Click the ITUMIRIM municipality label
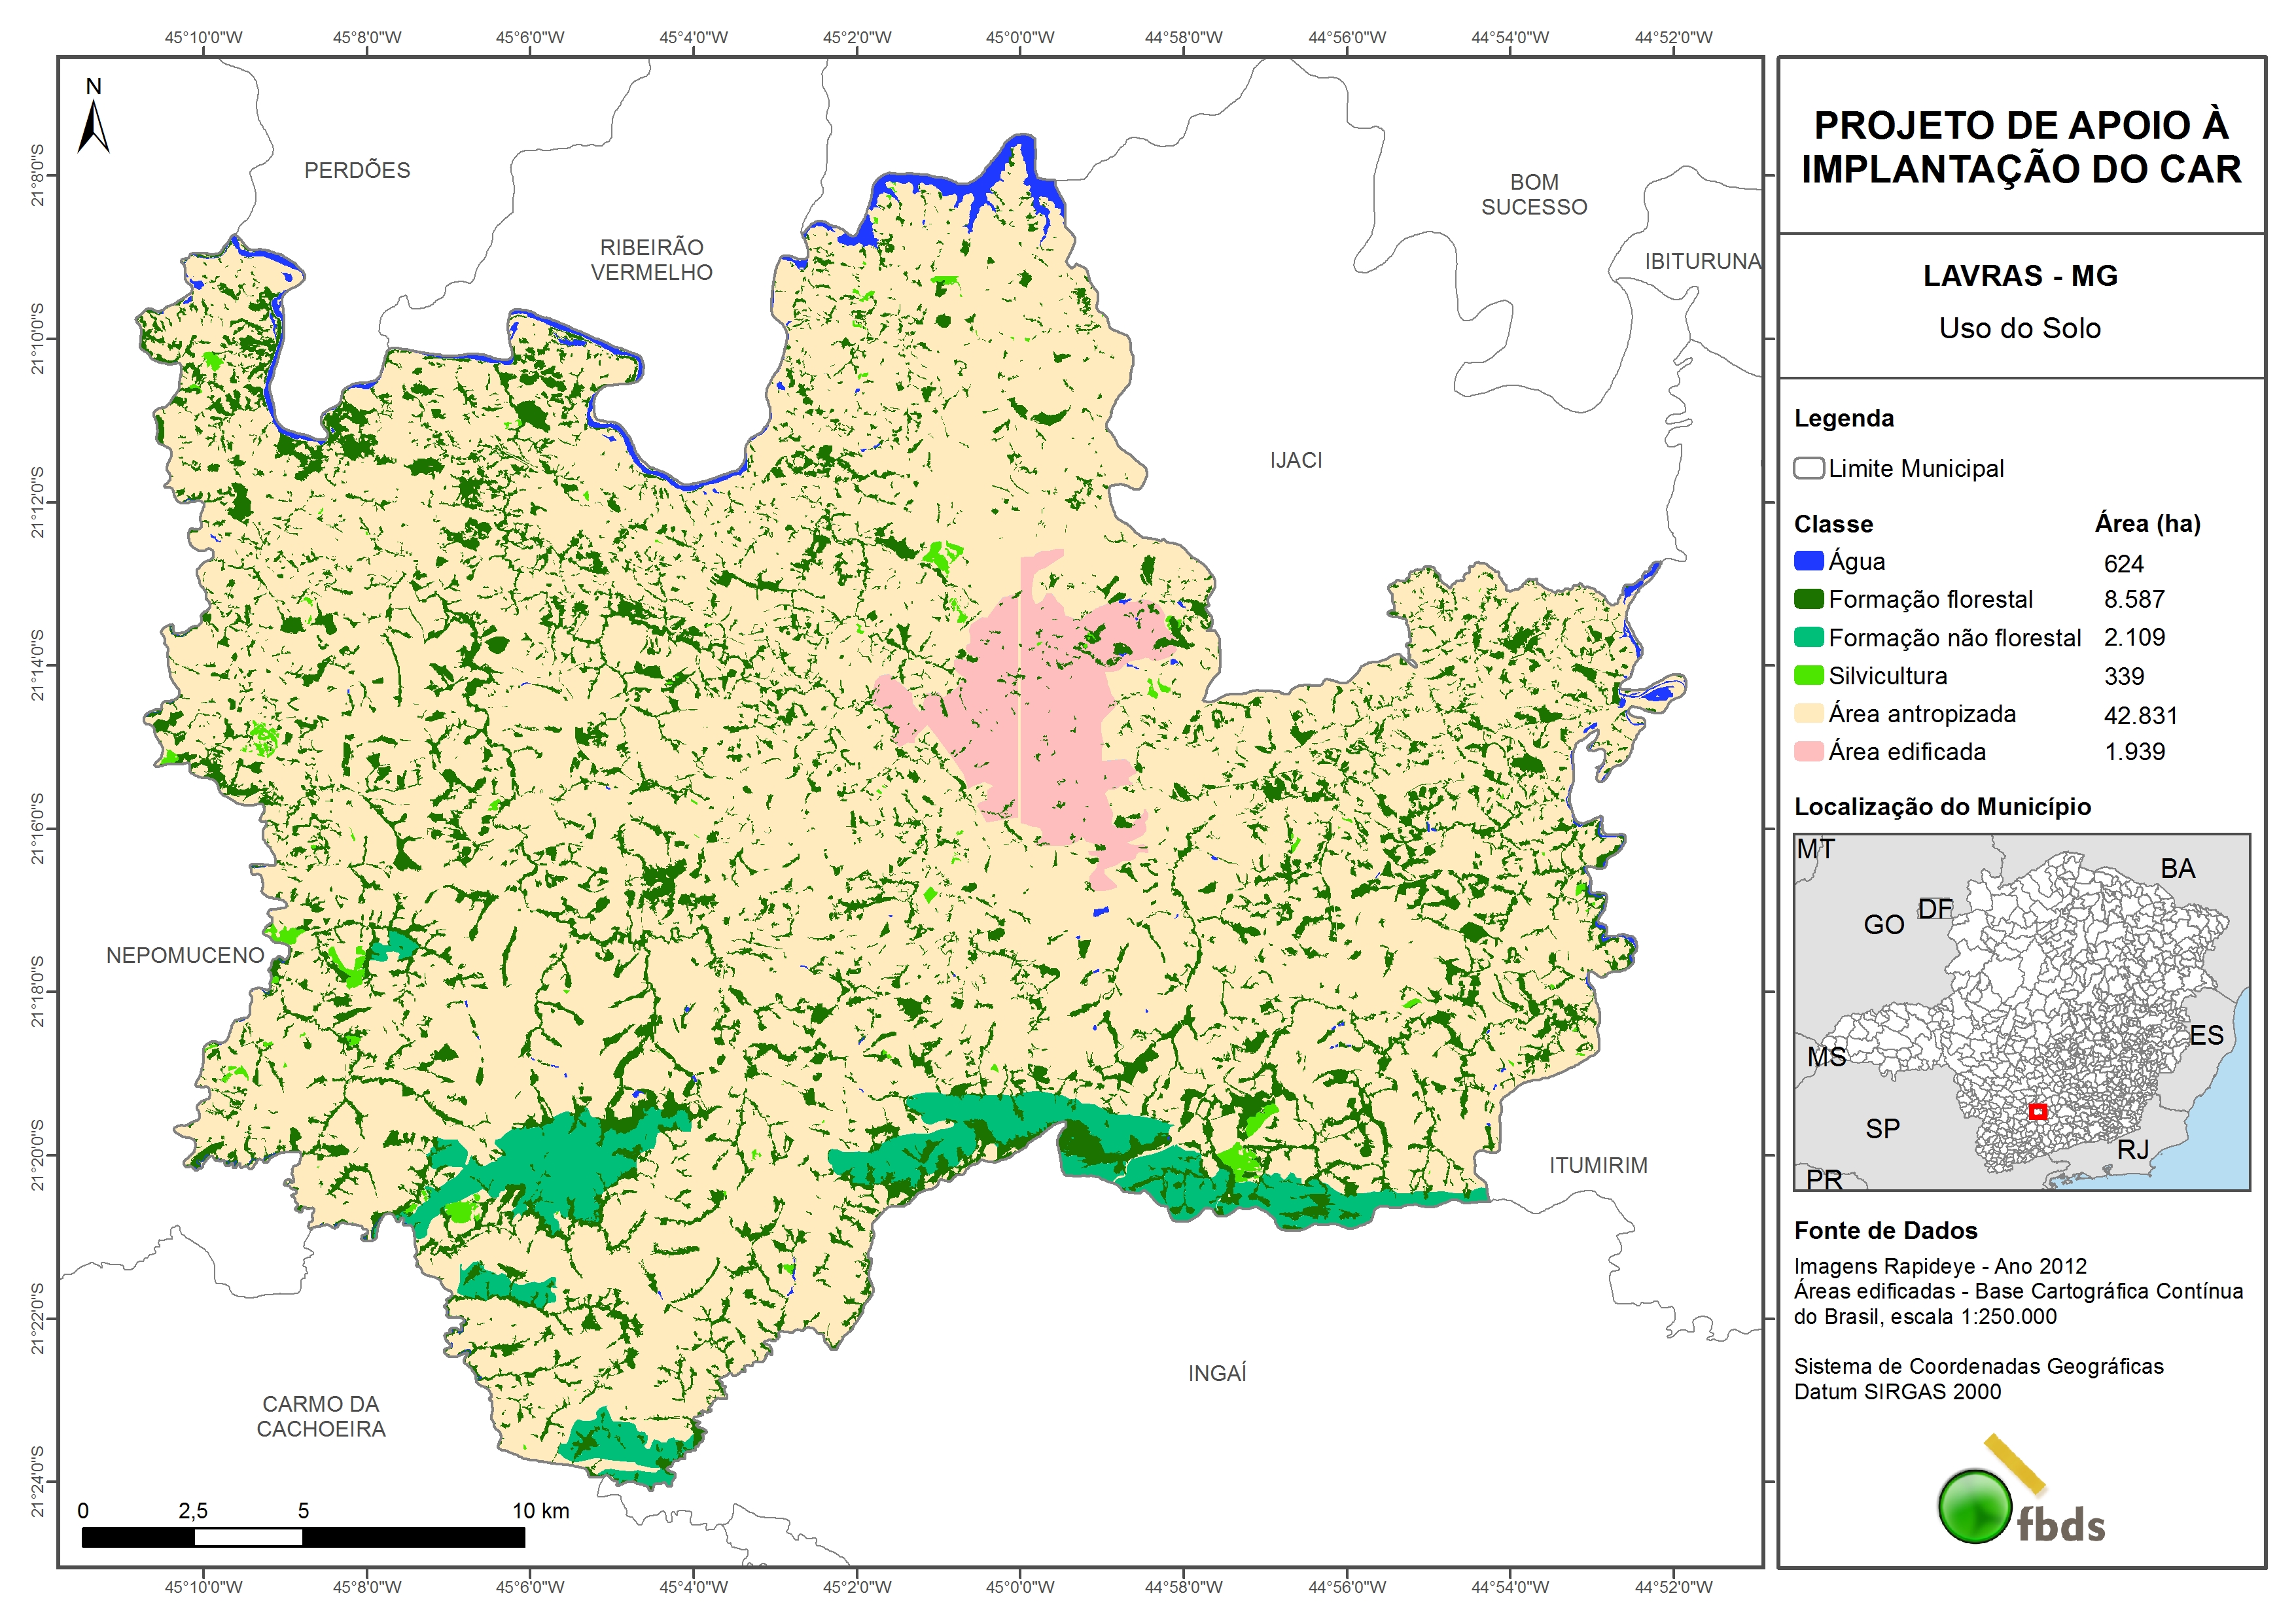This screenshot has height=1623, width=2296. [x=1598, y=1165]
